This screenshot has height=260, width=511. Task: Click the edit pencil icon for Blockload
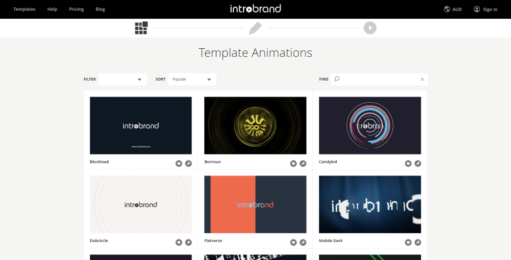[189, 163]
